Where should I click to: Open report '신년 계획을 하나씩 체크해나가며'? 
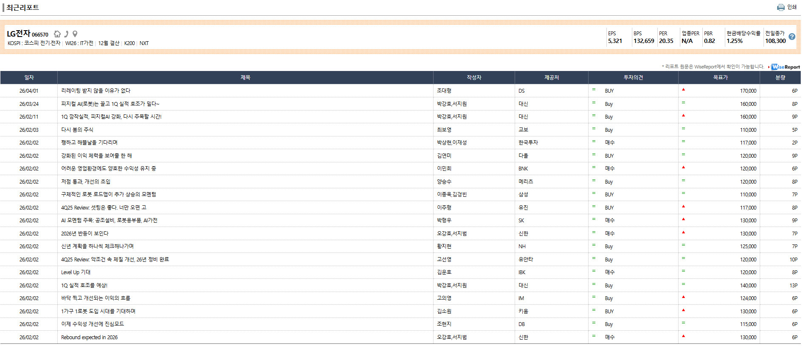97,246
